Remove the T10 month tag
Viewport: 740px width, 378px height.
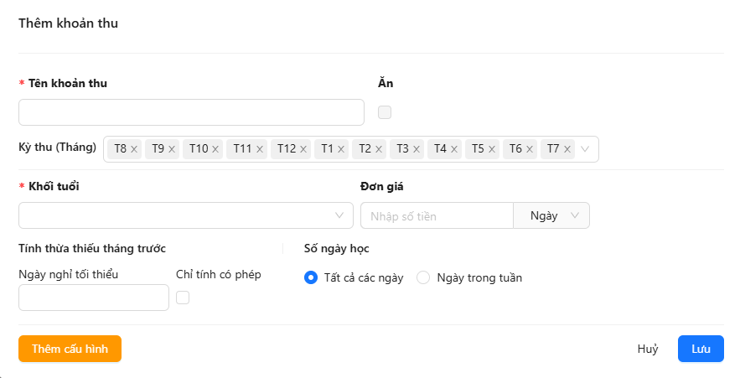[215, 149]
